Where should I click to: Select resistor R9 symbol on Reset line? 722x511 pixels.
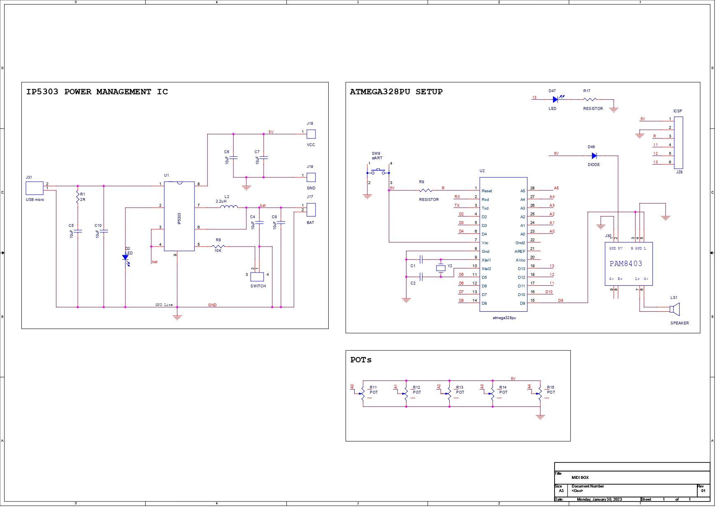(x=425, y=190)
